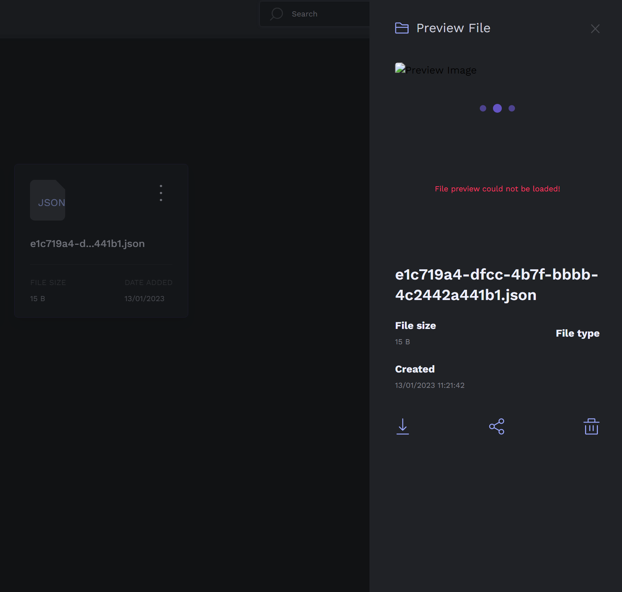Viewport: 622px width, 592px height.
Task: Click the Preview File folder icon
Action: [x=402, y=28]
